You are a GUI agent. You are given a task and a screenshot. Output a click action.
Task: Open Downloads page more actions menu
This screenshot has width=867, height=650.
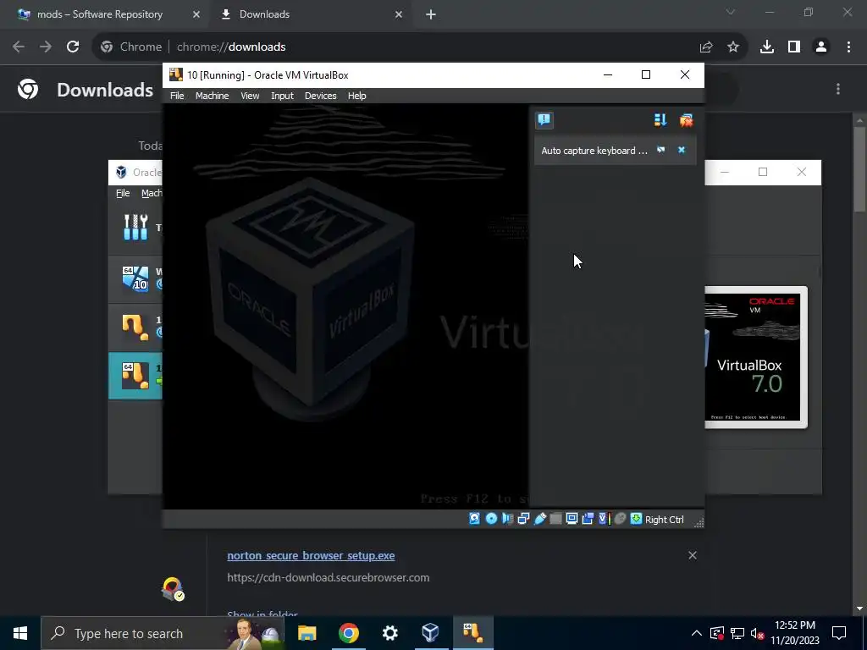[x=838, y=89]
